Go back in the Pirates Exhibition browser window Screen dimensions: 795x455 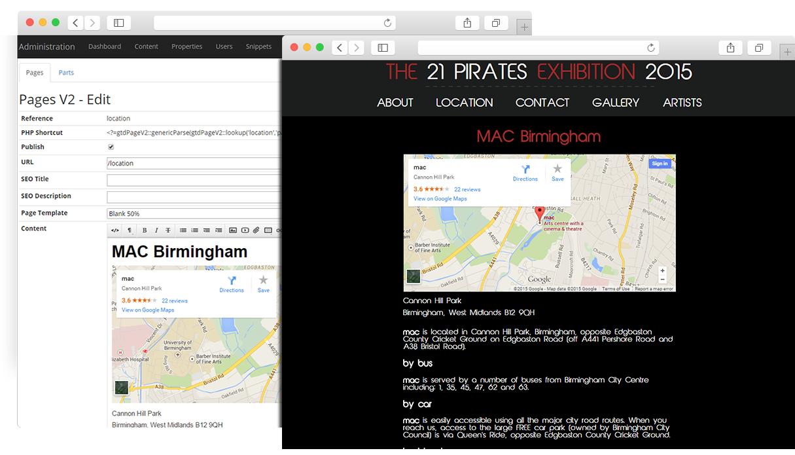[x=340, y=48]
